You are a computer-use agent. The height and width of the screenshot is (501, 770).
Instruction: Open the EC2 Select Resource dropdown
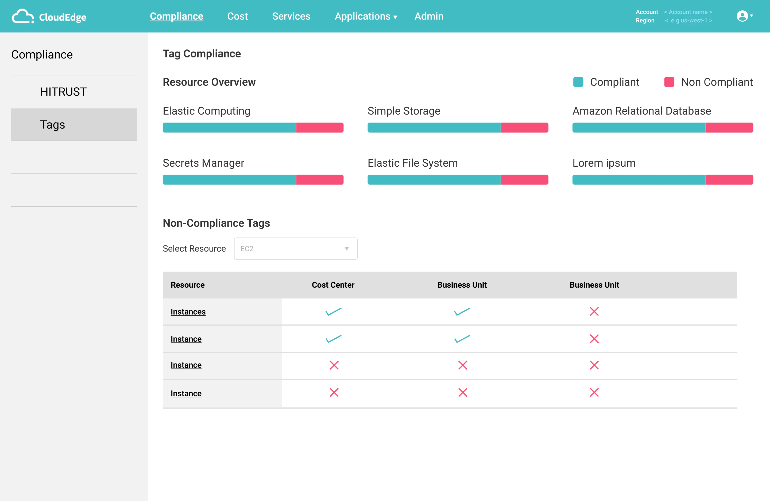(x=295, y=248)
